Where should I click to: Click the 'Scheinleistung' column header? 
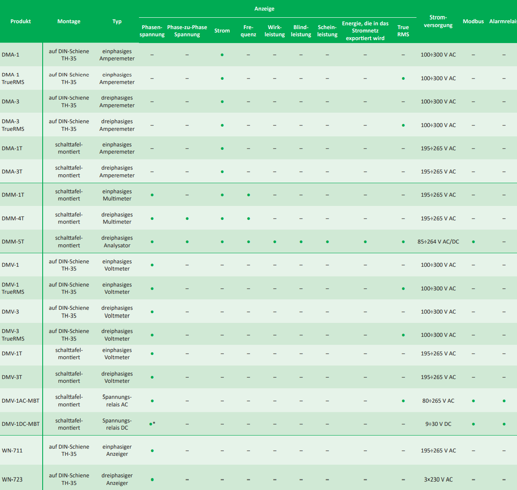(327, 31)
